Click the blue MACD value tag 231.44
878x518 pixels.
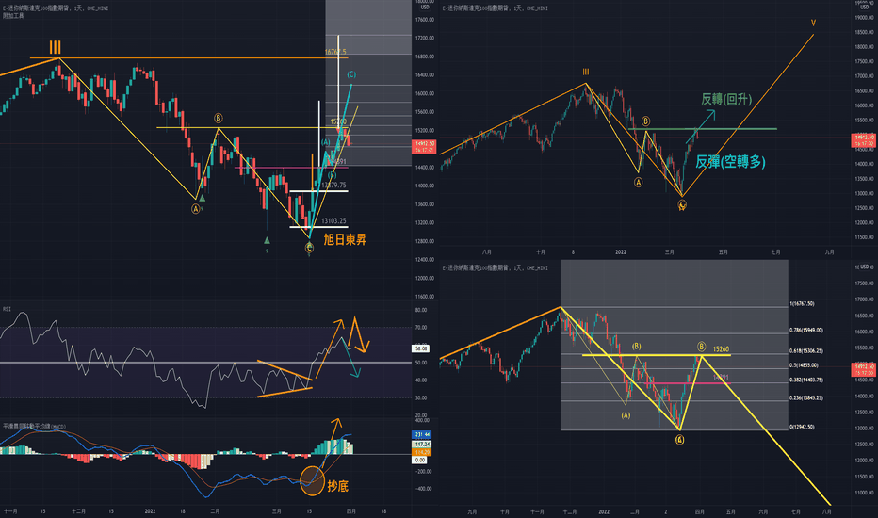pyautogui.click(x=421, y=434)
